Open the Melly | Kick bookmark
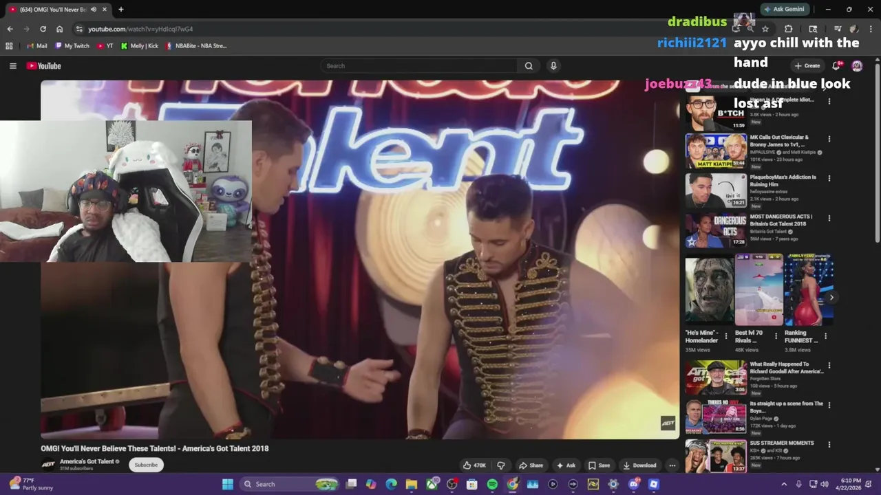This screenshot has height=495, width=881. [x=139, y=46]
